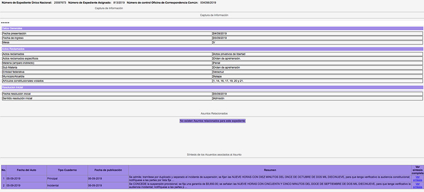Click the Materia value Penal

217,63
